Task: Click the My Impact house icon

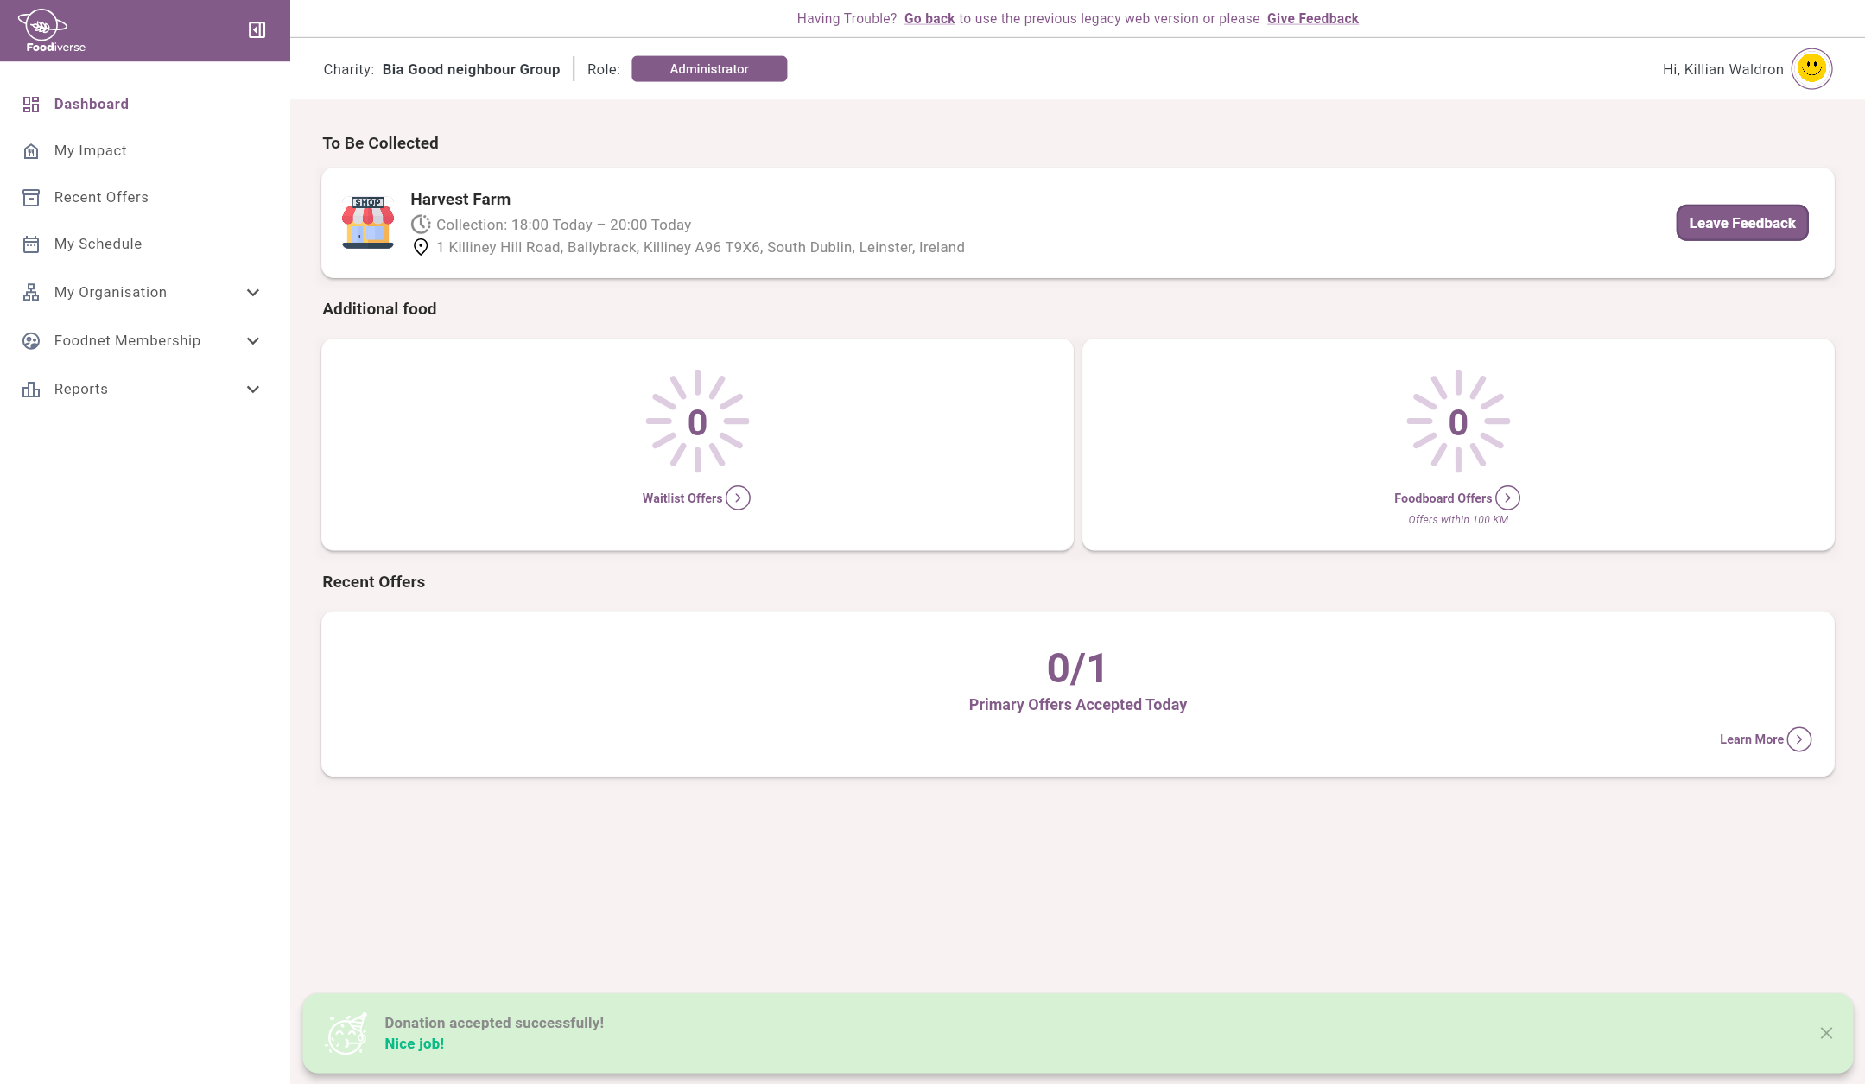Action: pyautogui.click(x=31, y=151)
